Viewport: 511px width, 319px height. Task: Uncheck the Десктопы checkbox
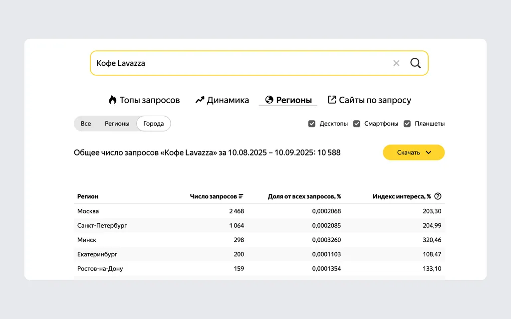point(312,124)
